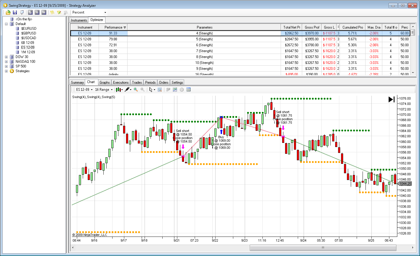Open the cursor type dropdown arrow
Viewport: 420px width, 256px height.
point(154,90)
